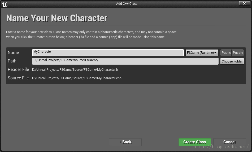Click the Path field with the Source/FSGame directory
The width and height of the screenshot is (252, 152).
tap(125, 61)
